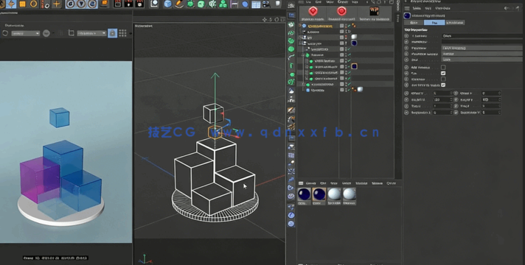Enable the Add Material checkbox

tap(443, 67)
